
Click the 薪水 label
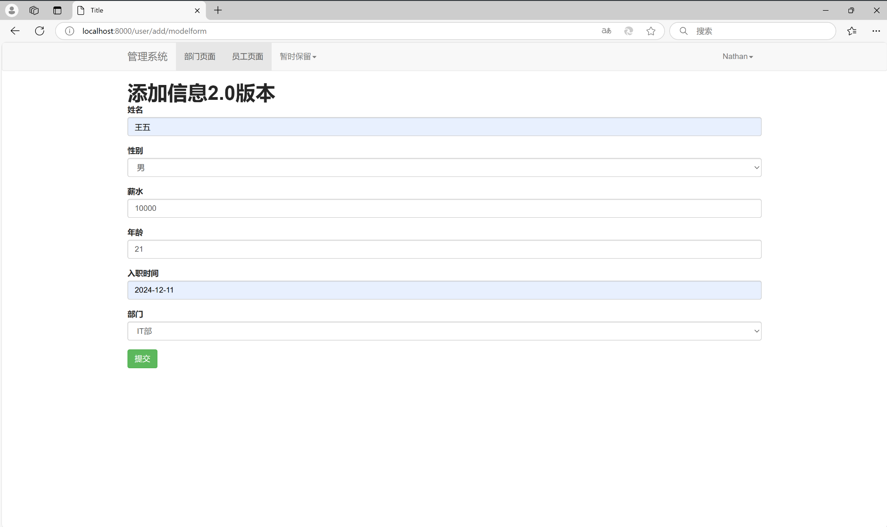pyautogui.click(x=135, y=192)
